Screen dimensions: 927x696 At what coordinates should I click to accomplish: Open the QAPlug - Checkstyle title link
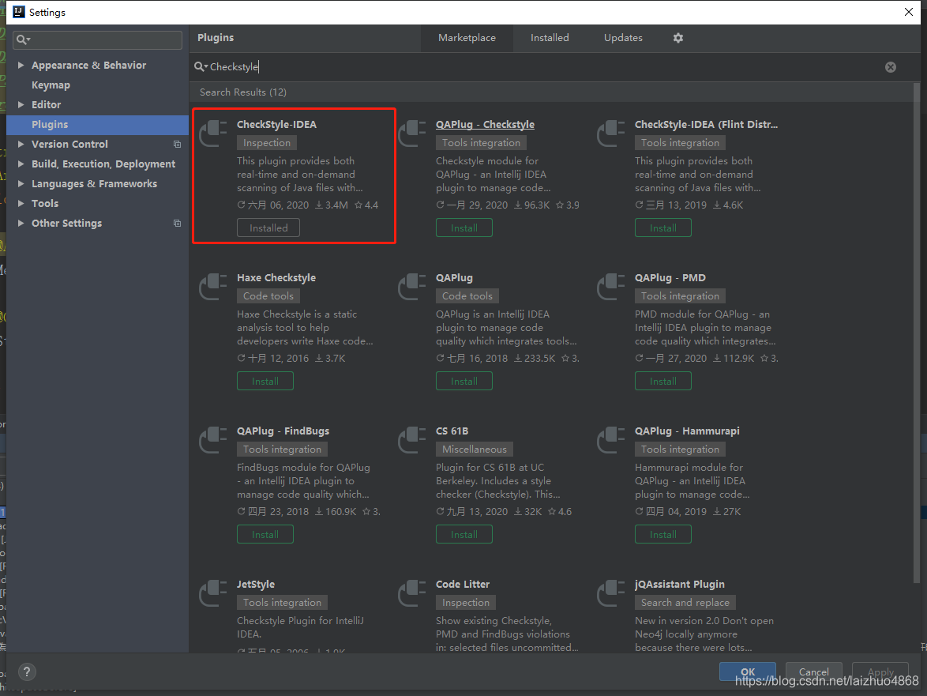[485, 125]
